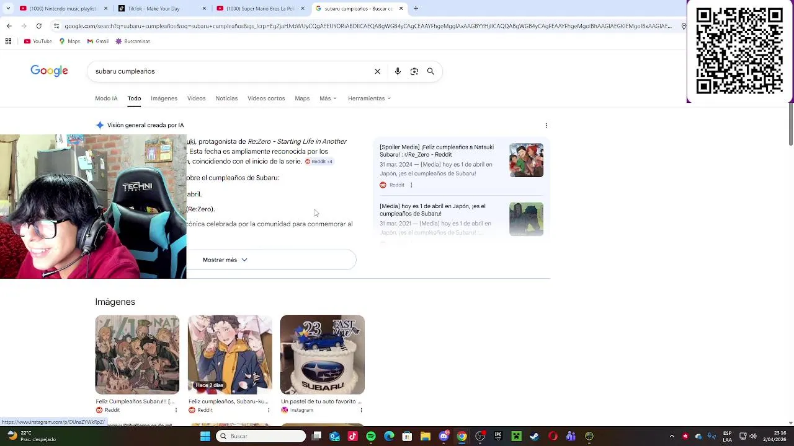794x446 pixels.
Task: Open the Windows Start menu
Action: coord(205,436)
